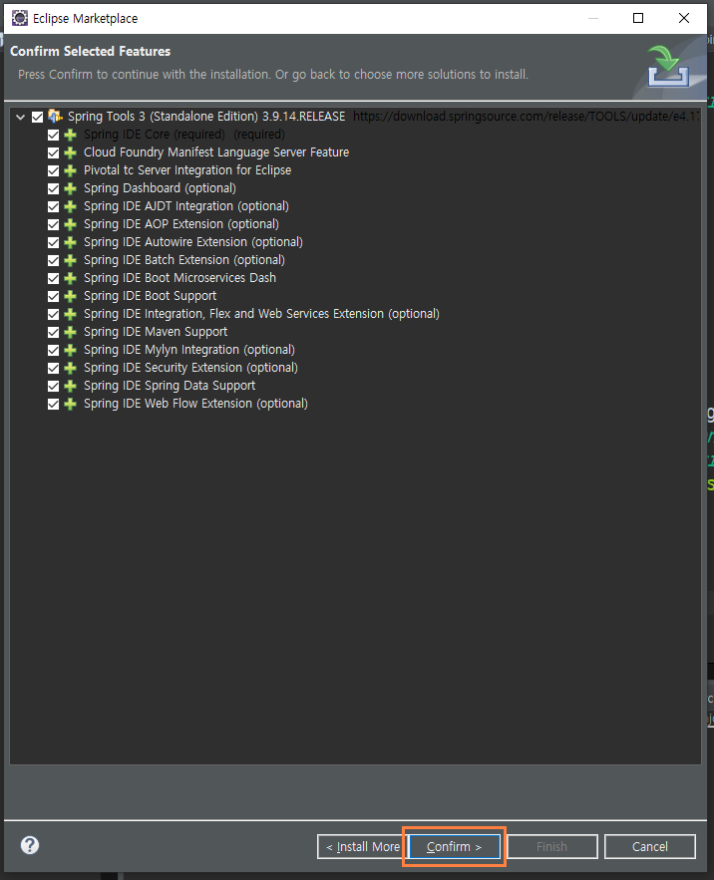The image size is (714, 880).
Task: Select Spring IDE Spring Data Support row
Action: 170,386
